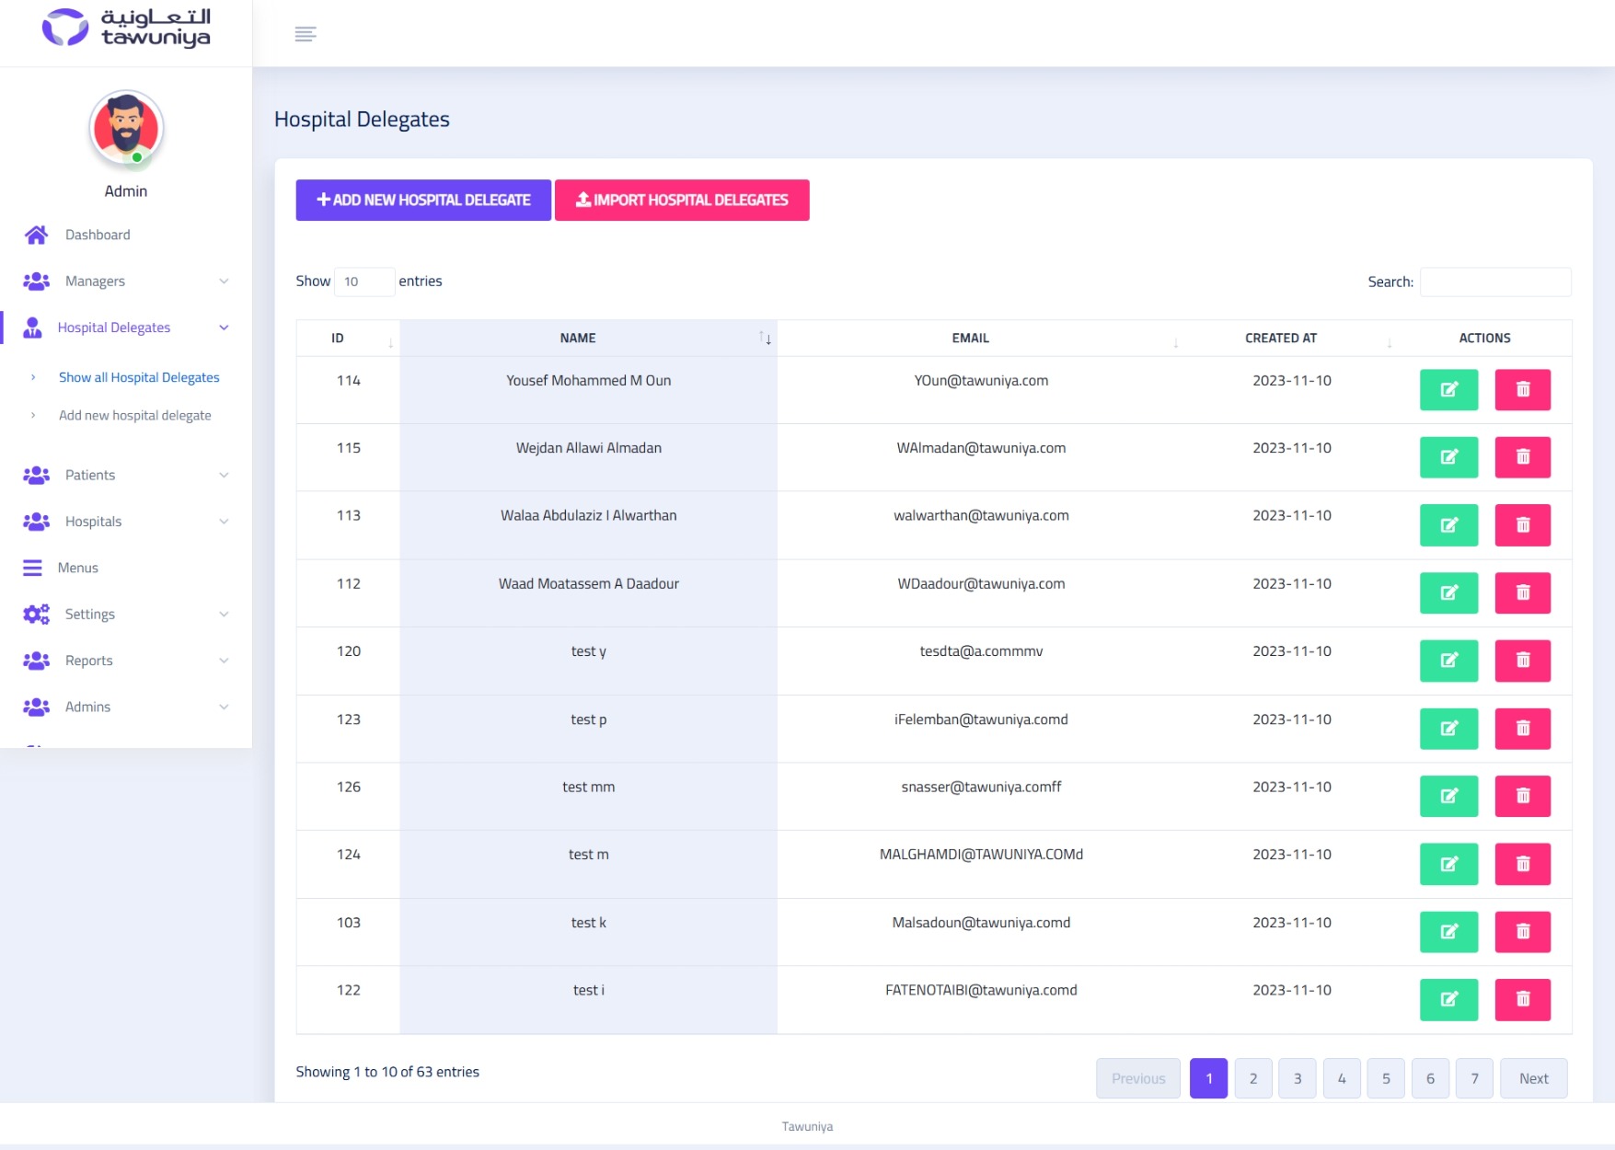Click Import Hospital Delegates button
This screenshot has height=1150, width=1615.
click(682, 201)
